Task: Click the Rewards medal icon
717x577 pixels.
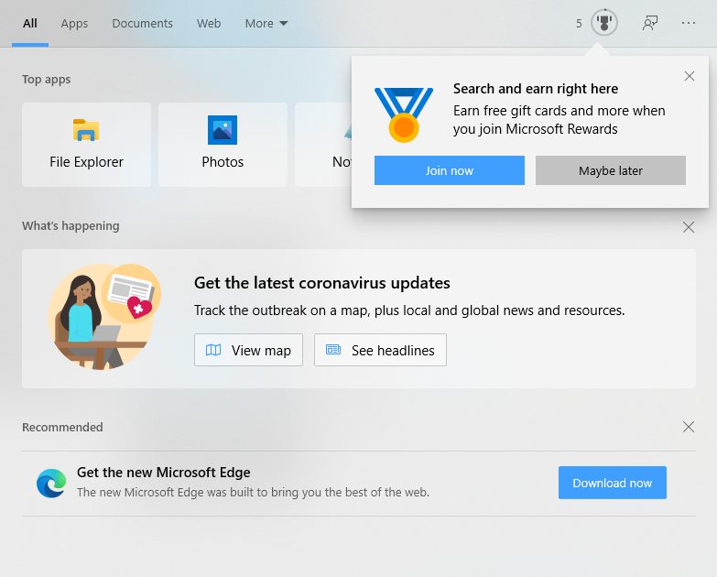Action: [x=403, y=114]
